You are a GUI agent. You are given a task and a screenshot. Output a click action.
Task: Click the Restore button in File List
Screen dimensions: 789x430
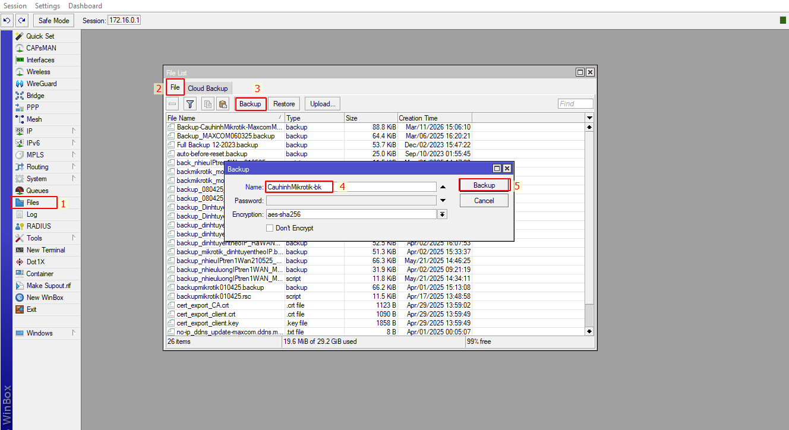click(283, 103)
